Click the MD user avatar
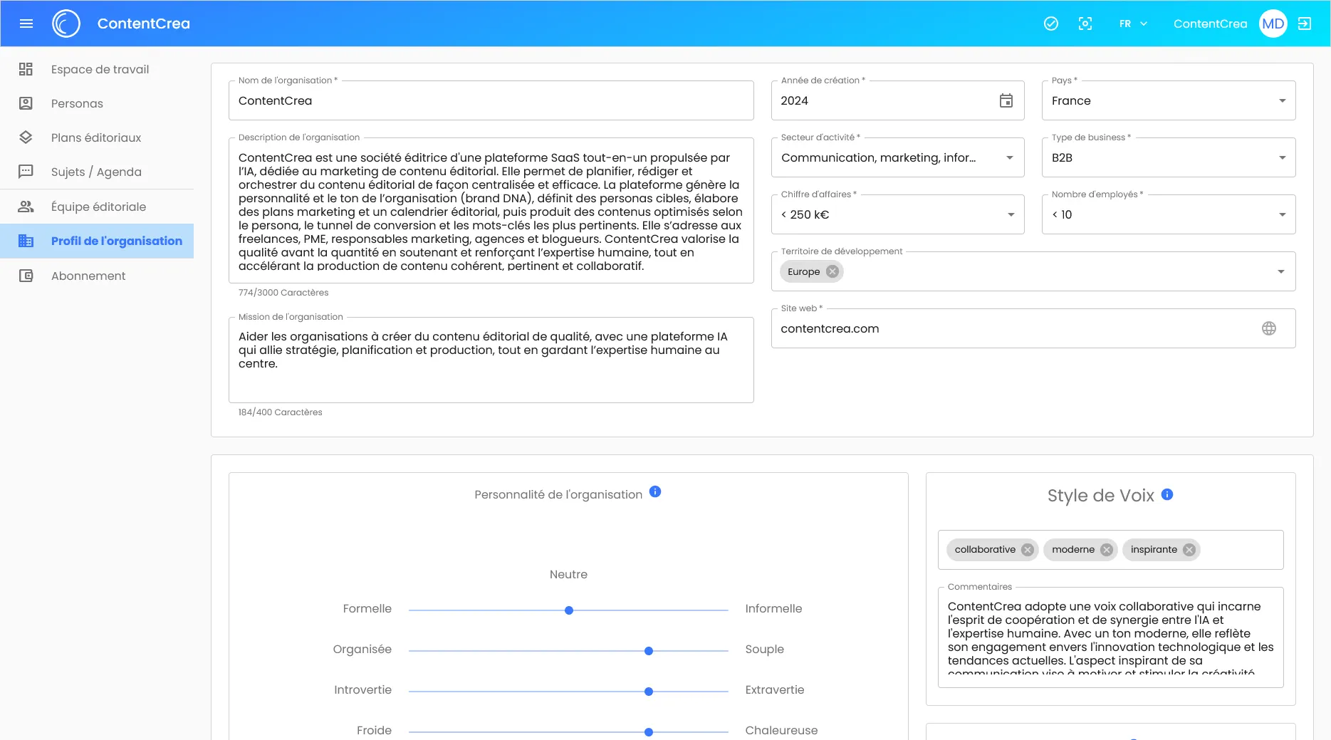This screenshot has height=740, width=1331. (1273, 24)
